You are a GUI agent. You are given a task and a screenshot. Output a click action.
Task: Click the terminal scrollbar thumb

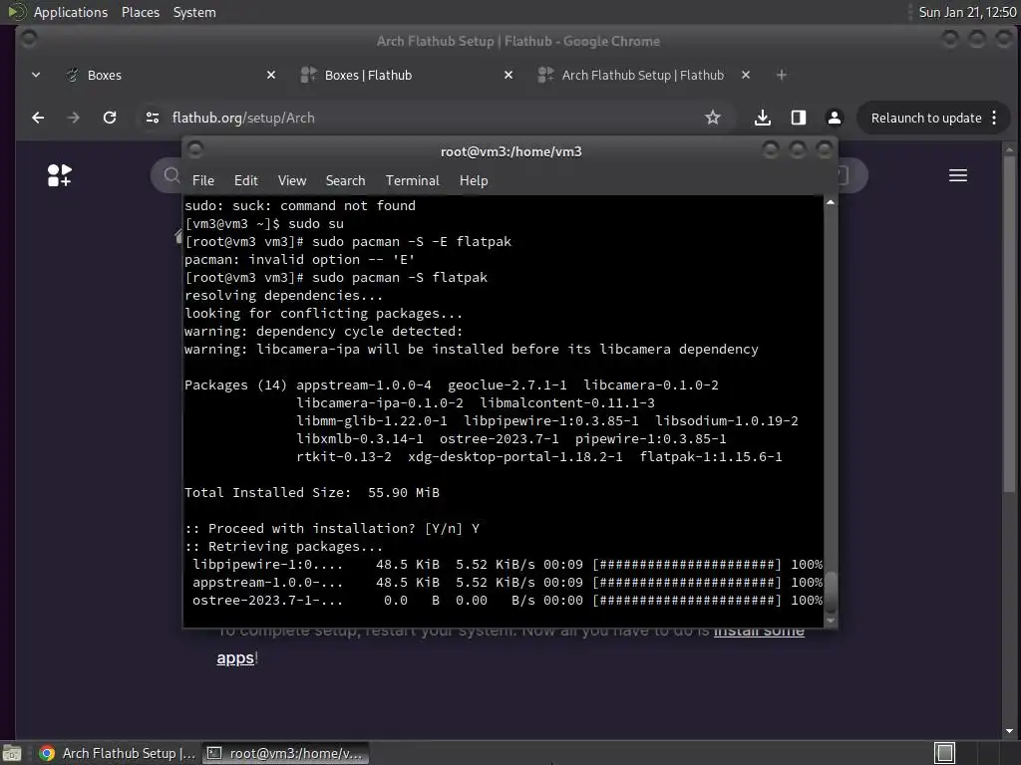tap(831, 590)
